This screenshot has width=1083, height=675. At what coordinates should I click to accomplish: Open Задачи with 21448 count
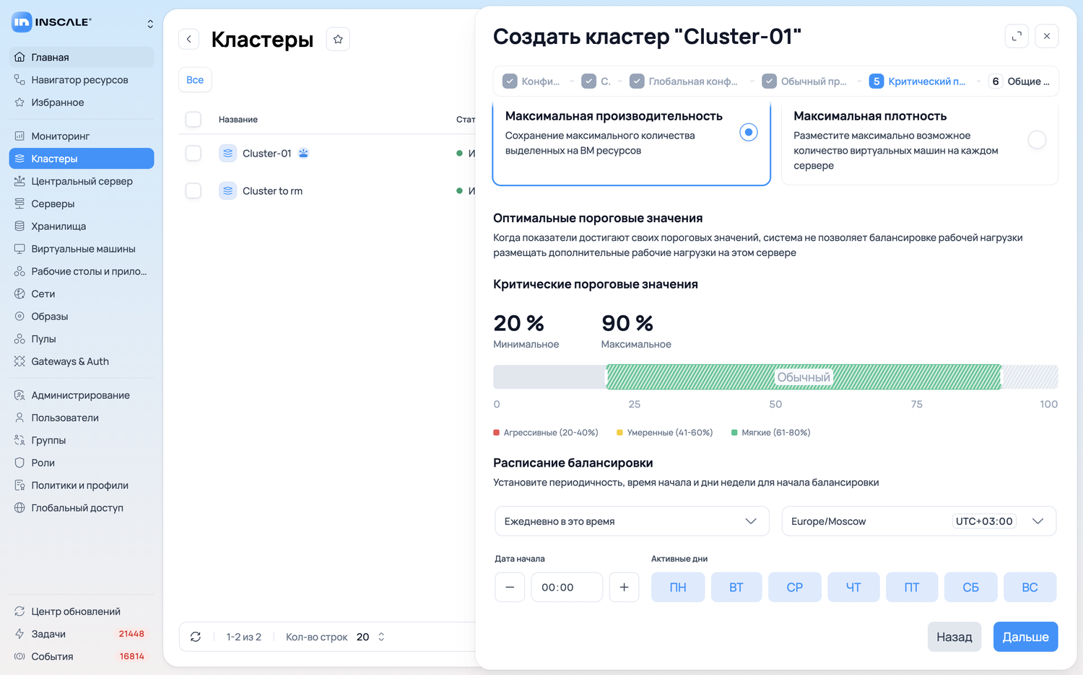[x=82, y=634]
